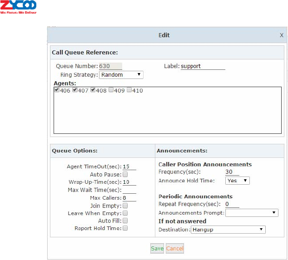Close the Edit dialog with X
Image resolution: width=288 pixels, height=260 pixels.
coord(282,35)
